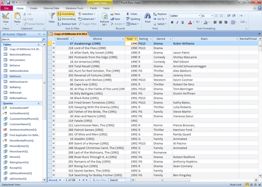Open the font name Calibri dropdown
The width and height of the screenshot is (262, 187).
200,16
